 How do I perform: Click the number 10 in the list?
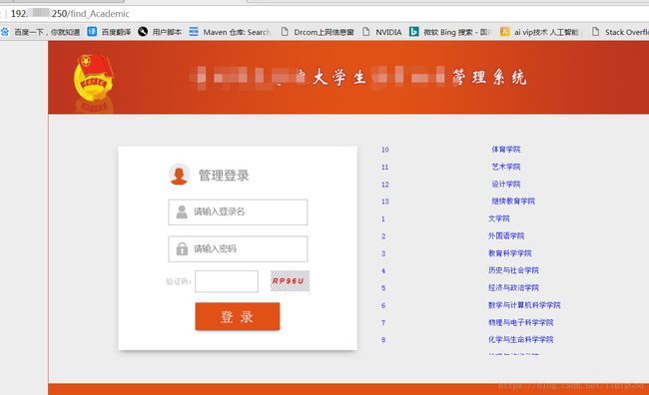(385, 150)
